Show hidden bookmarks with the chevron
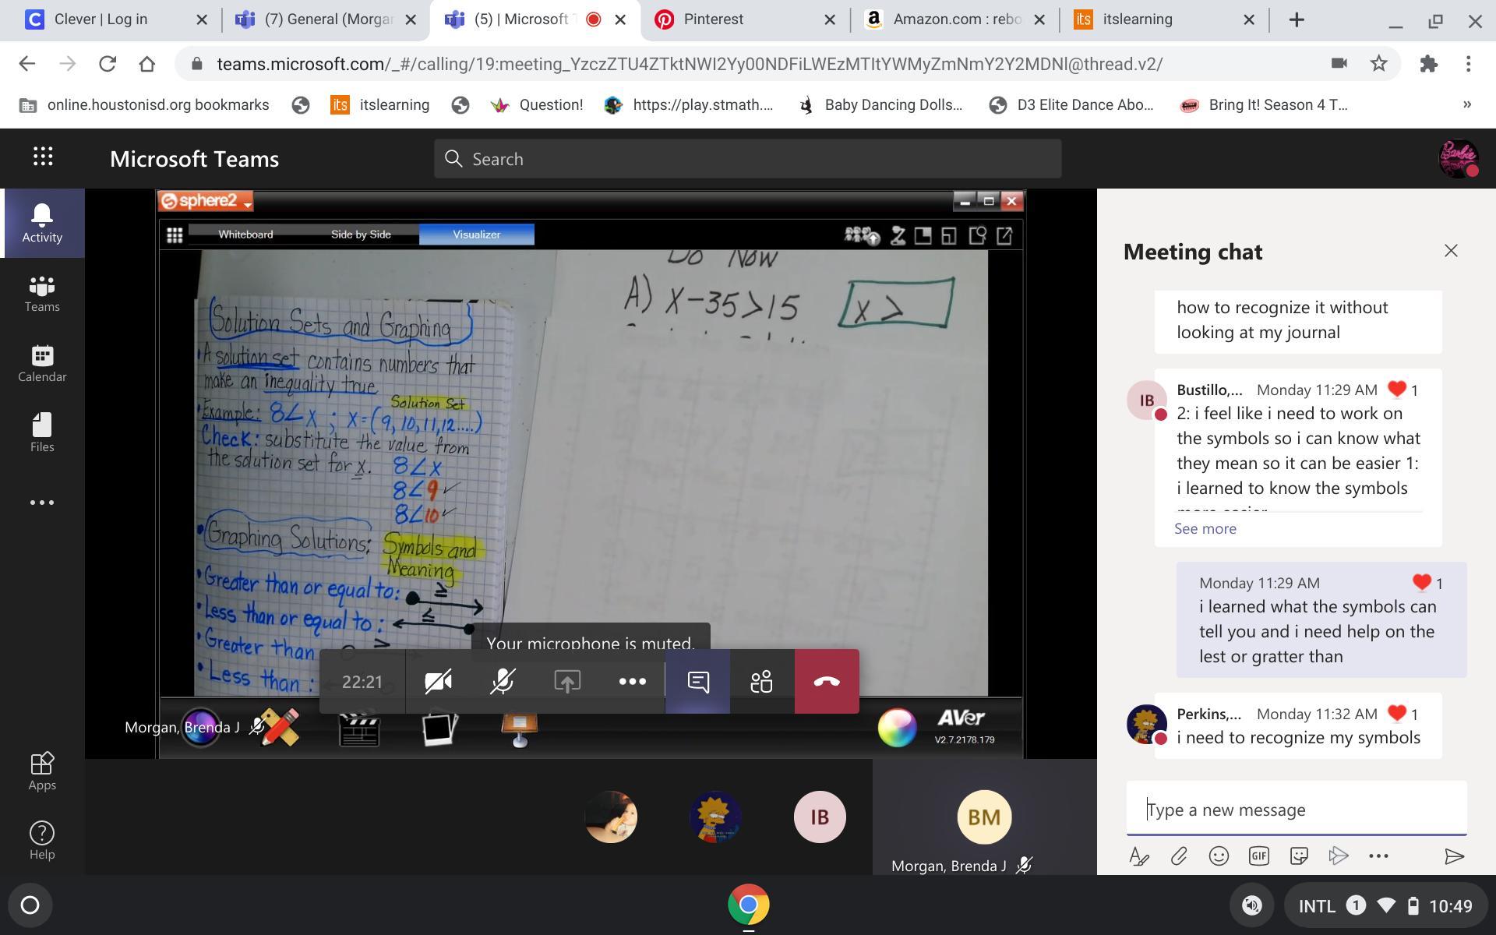Viewport: 1496px width, 935px height. [1466, 104]
